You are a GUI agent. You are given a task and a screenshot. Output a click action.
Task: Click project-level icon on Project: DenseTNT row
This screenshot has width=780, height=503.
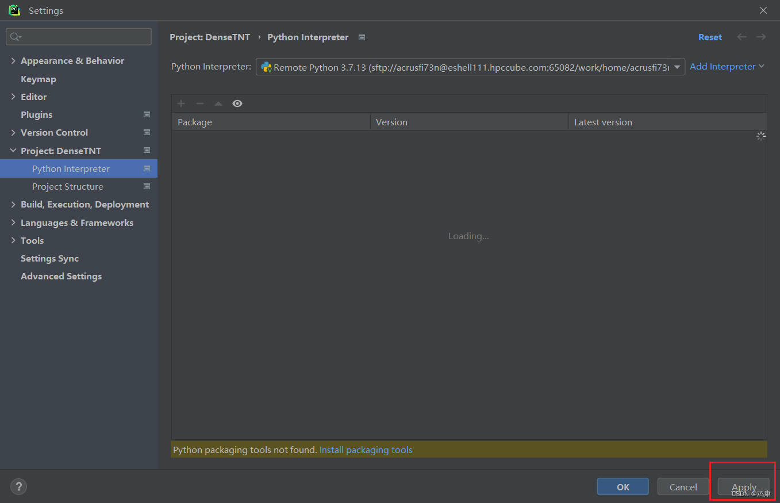(147, 151)
